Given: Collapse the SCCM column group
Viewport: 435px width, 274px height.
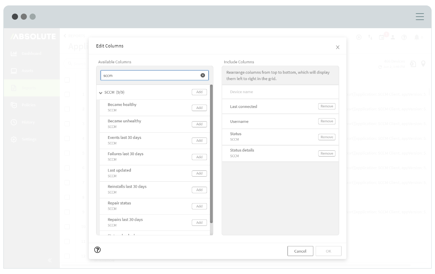Looking at the screenshot, I should click(x=101, y=92).
